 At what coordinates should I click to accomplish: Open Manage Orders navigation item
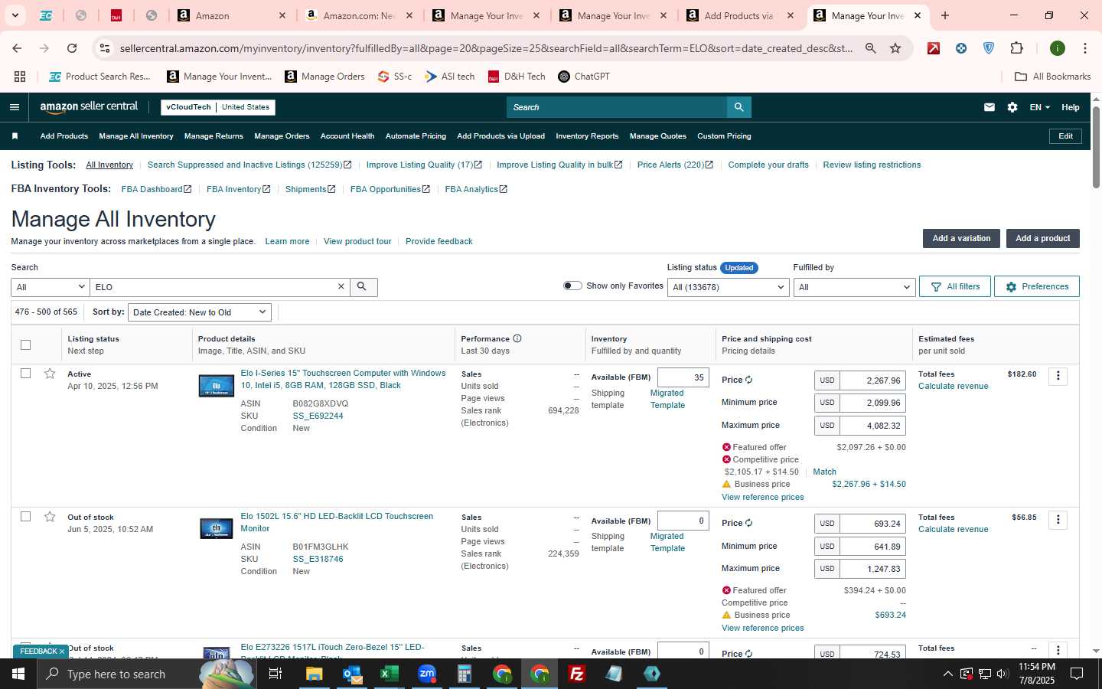coord(282,136)
